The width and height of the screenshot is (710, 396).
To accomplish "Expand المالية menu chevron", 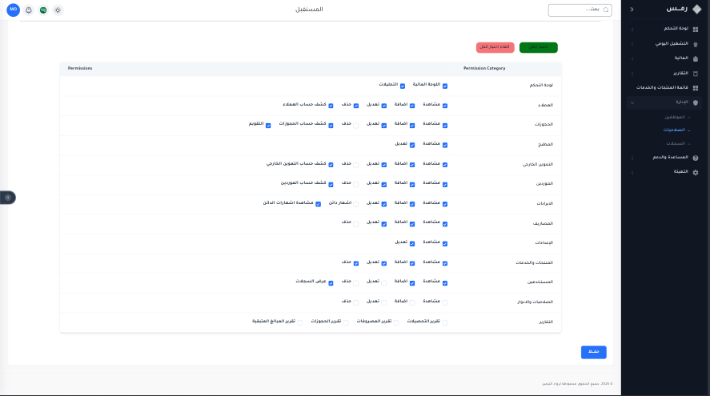I will coord(632,59).
